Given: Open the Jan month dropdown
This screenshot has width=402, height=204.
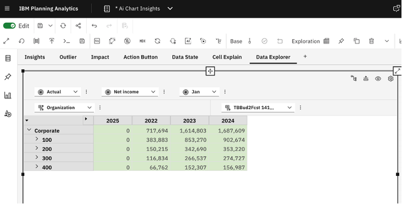Looking at the screenshot, I should click(199, 92).
